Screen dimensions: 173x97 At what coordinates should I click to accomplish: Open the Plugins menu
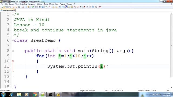(x=62, y=4)
